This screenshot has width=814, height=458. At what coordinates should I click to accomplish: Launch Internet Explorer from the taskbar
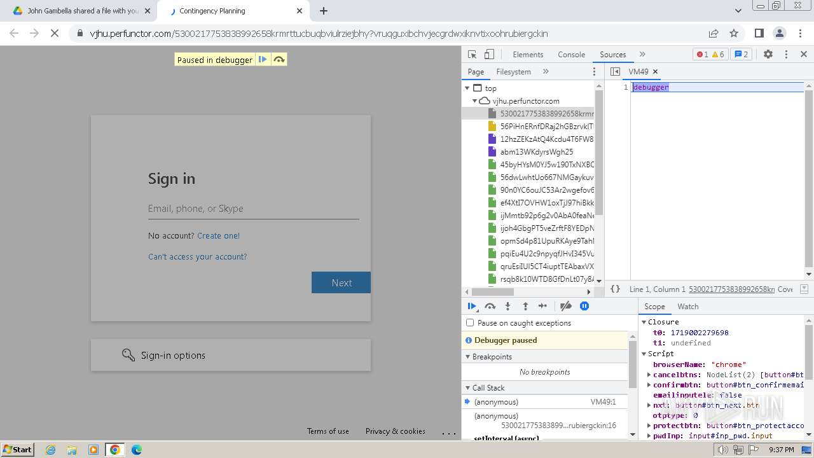51,450
